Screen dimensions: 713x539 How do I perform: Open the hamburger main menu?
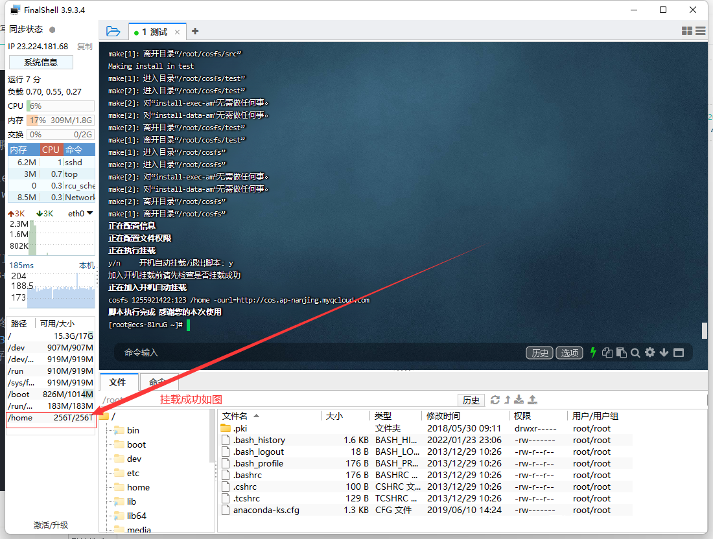click(701, 31)
